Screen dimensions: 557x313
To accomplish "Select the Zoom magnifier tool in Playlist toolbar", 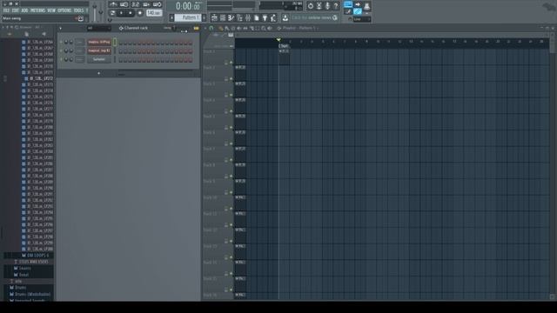I will pos(263,28).
